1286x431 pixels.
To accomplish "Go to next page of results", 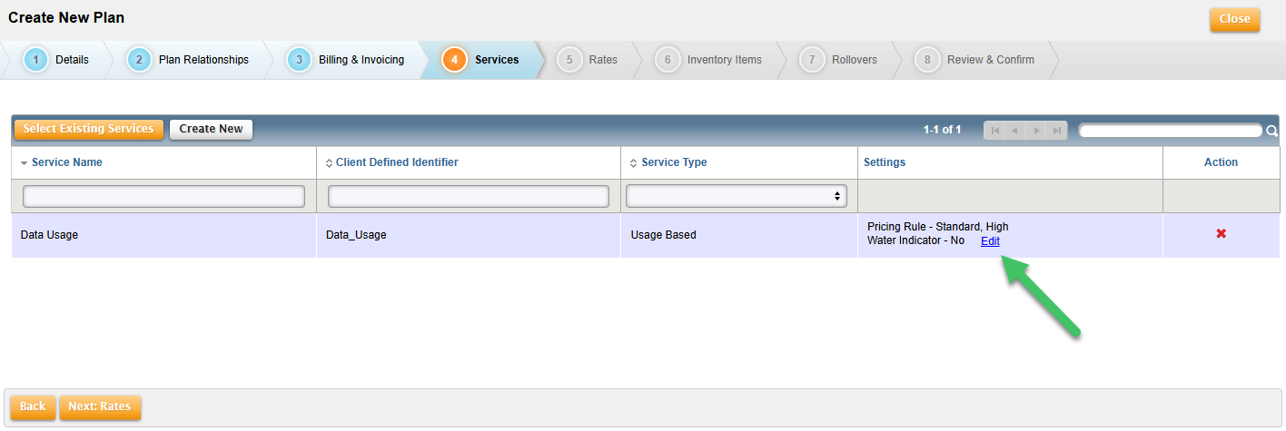I will 1036,131.
